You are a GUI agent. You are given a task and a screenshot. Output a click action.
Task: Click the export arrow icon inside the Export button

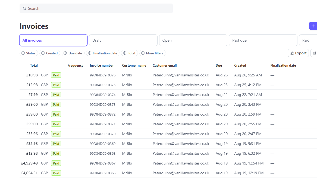point(293,53)
